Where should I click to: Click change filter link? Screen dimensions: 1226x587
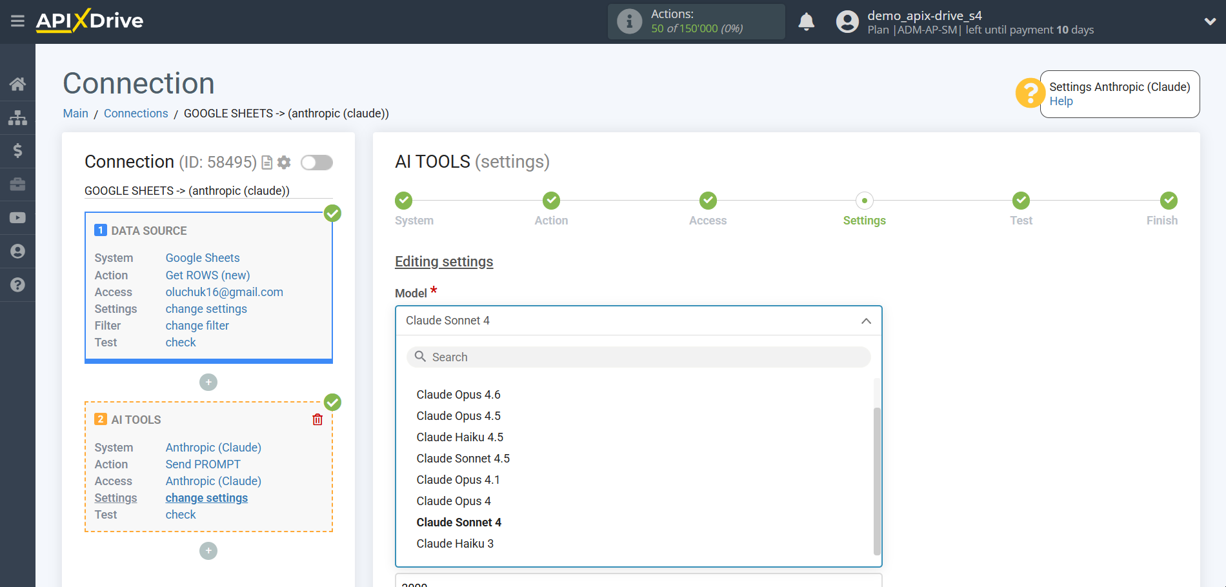coord(197,326)
